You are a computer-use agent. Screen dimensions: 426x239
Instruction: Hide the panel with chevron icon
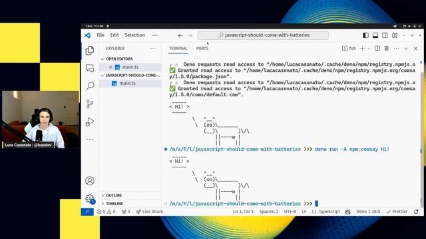click(x=406, y=48)
